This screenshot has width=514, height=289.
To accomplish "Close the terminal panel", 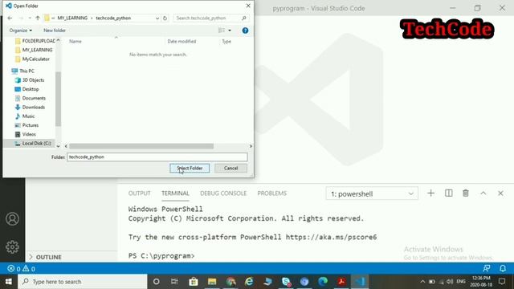I will click(500, 193).
